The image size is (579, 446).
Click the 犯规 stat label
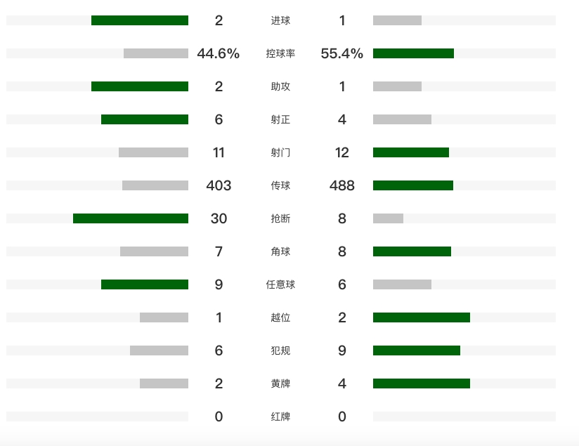click(280, 350)
